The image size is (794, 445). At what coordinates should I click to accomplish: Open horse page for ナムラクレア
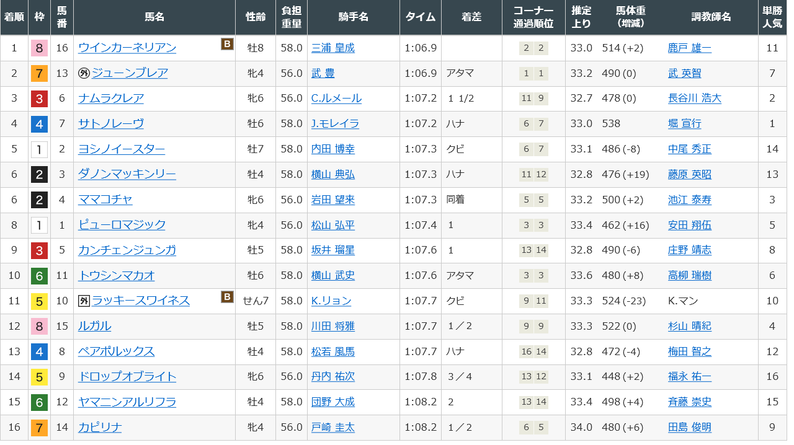tap(111, 99)
